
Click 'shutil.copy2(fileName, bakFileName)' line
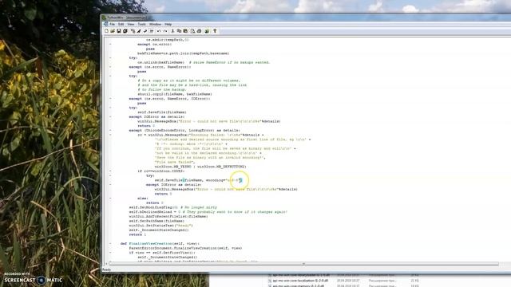point(175,94)
